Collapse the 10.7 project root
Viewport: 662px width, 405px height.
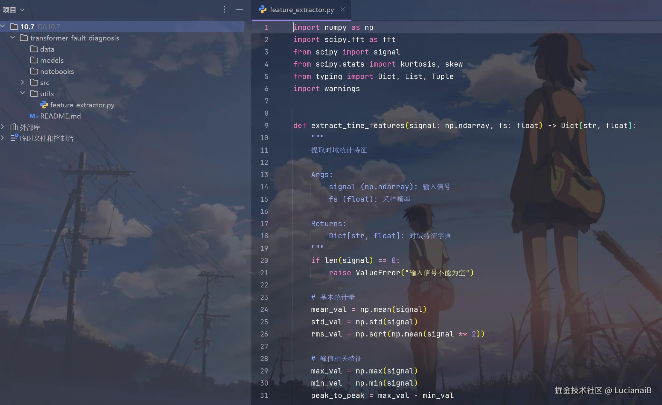pyautogui.click(x=3, y=26)
